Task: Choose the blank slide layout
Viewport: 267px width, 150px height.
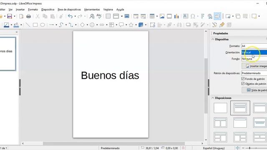Action: pos(220,108)
